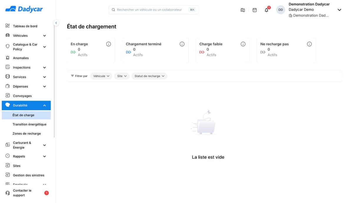Click the Convoyages sidebar icon
The image size is (353, 203).
click(x=8, y=96)
